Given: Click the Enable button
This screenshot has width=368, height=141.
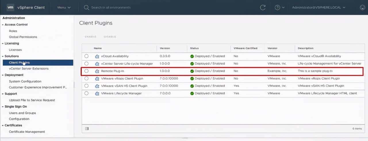Looking at the screenshot, I should [91, 37].
